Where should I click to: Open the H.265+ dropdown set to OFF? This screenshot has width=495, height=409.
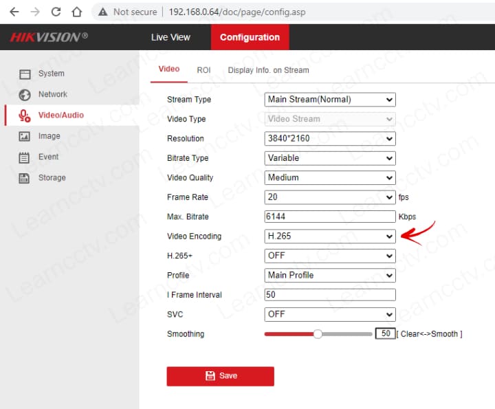tap(330, 256)
